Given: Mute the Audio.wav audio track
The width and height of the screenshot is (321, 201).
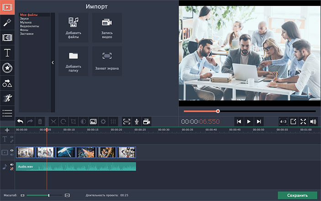Looking at the screenshot, I should [x=12, y=165].
